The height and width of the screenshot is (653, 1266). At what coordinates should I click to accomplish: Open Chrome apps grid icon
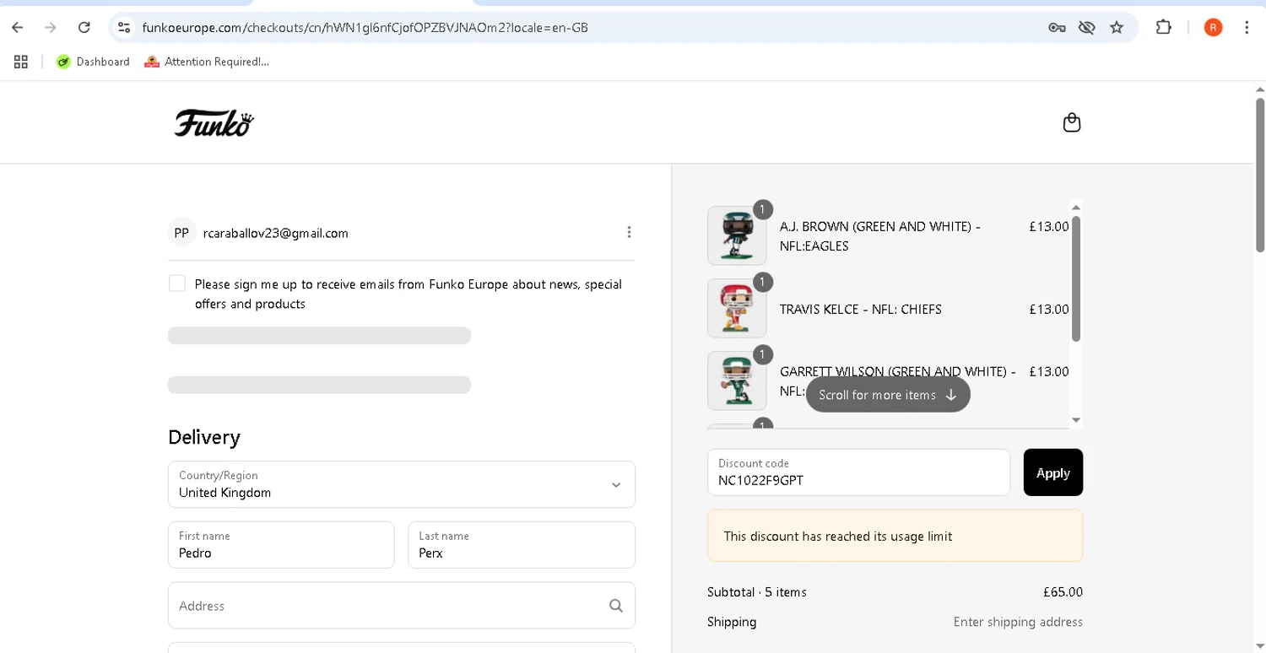(x=21, y=62)
